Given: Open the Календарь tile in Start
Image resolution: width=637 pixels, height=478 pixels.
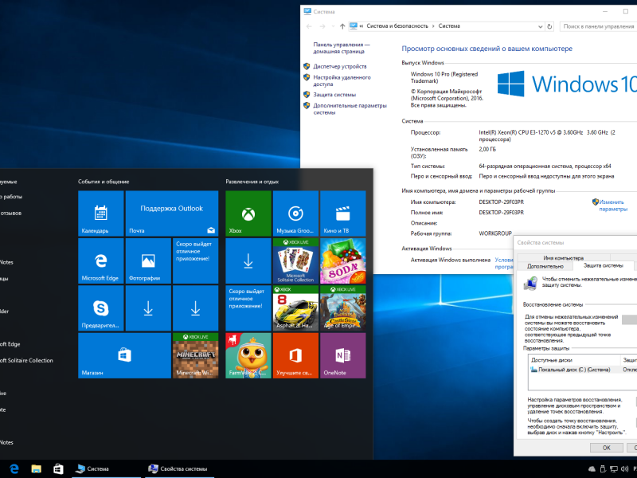Looking at the screenshot, I should tap(101, 214).
